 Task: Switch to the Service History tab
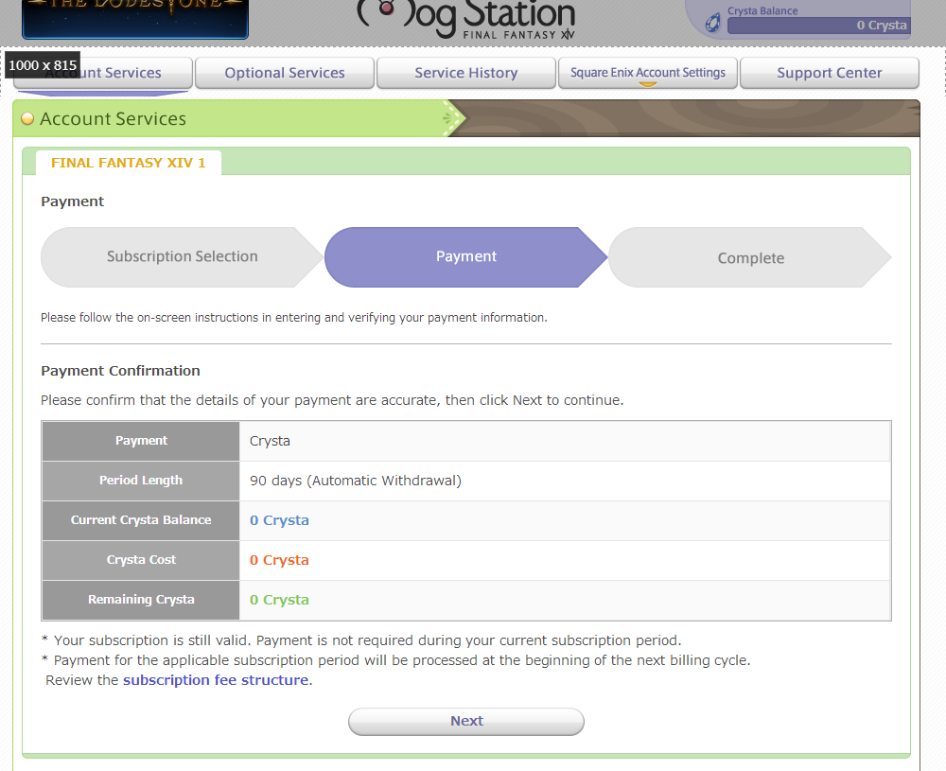pyautogui.click(x=466, y=73)
